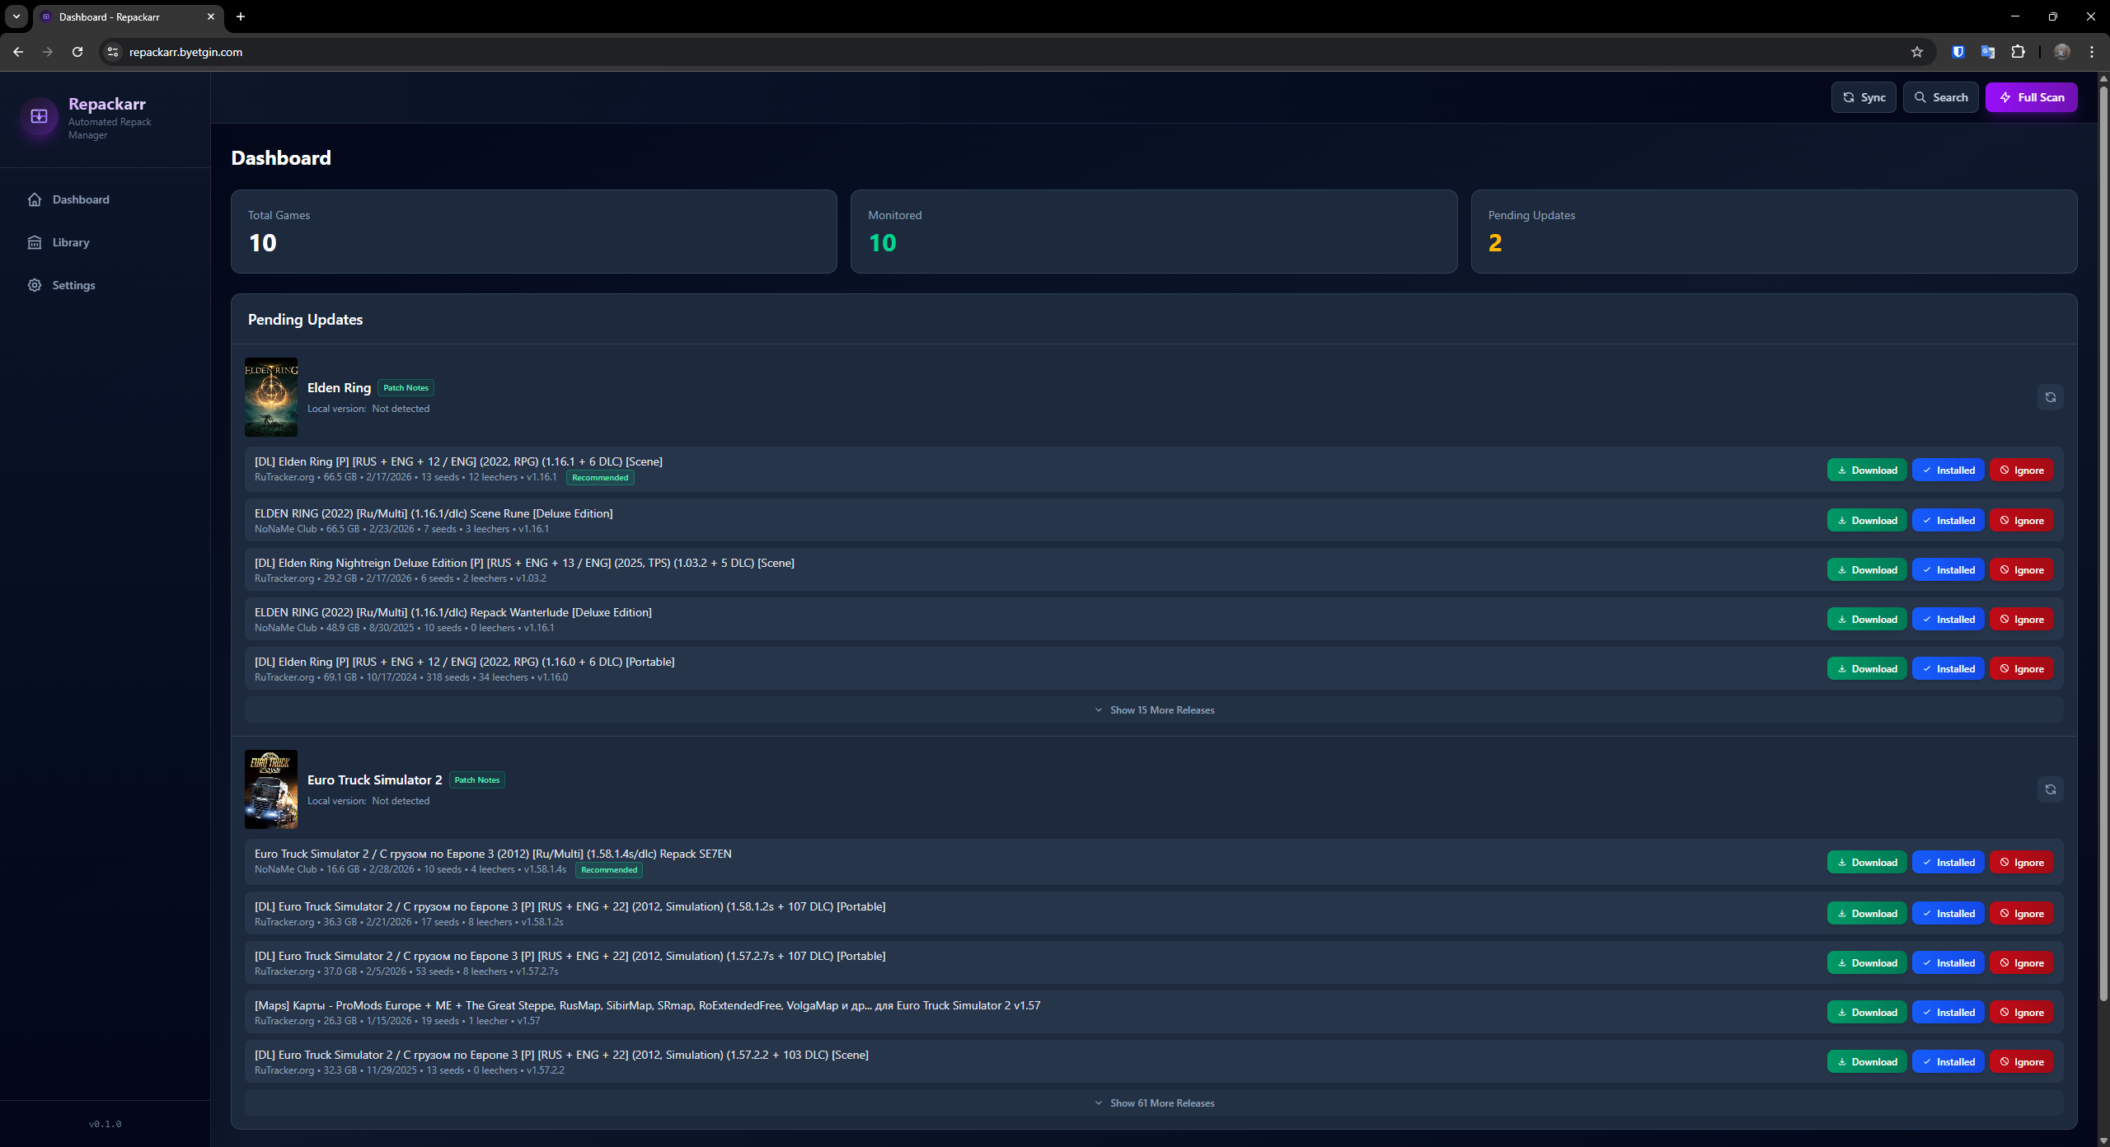Click Euro Truck Simulator 2 cover thumbnail
2110x1147 pixels.
point(271,789)
